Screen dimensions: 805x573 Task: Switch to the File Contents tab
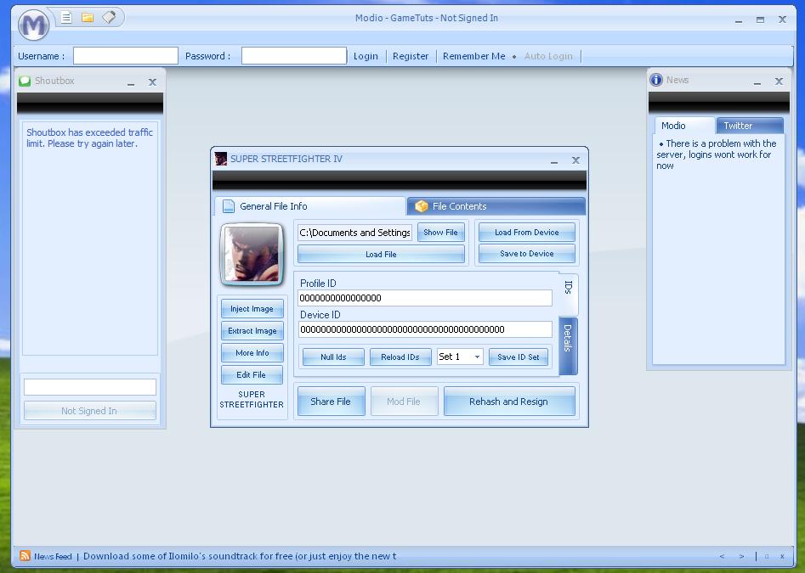496,206
